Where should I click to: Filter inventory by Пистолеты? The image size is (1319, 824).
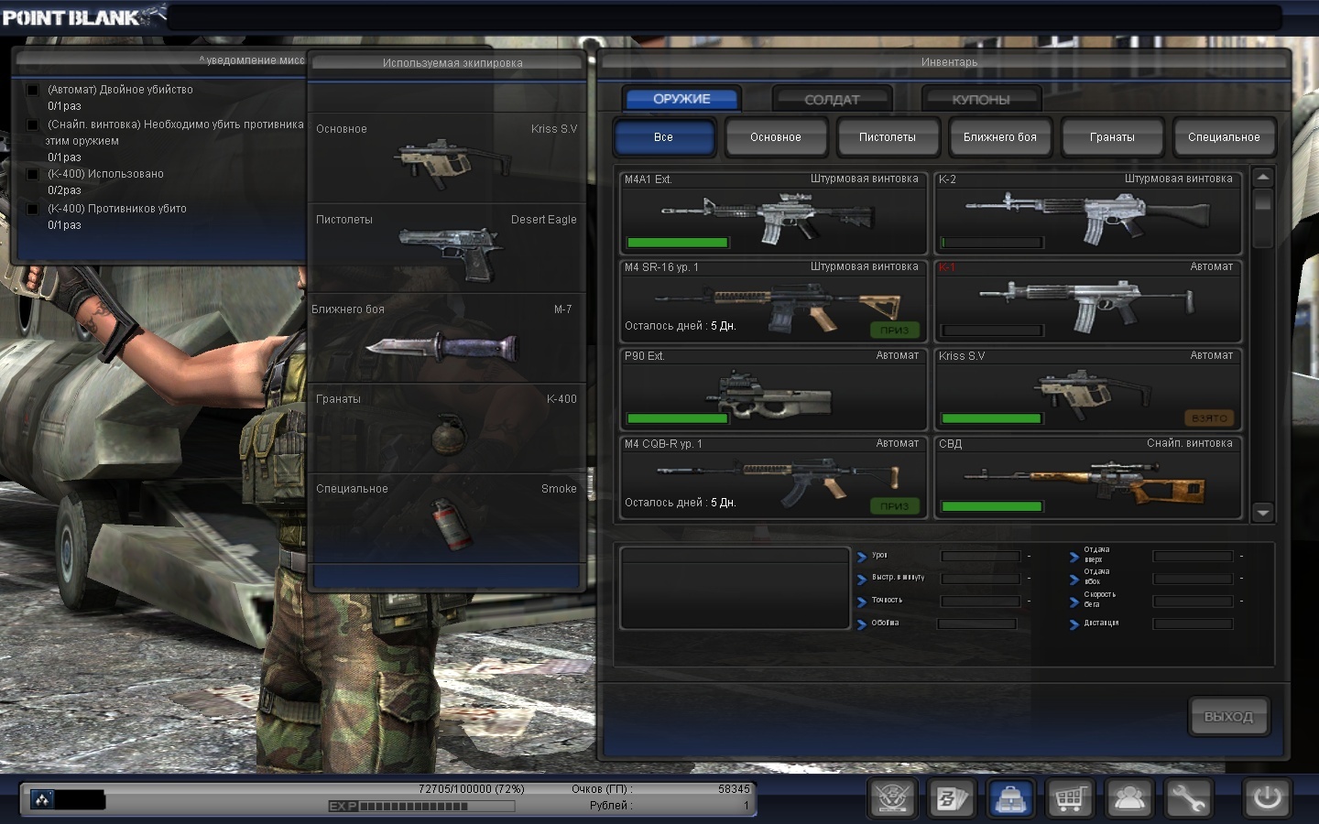[887, 137]
